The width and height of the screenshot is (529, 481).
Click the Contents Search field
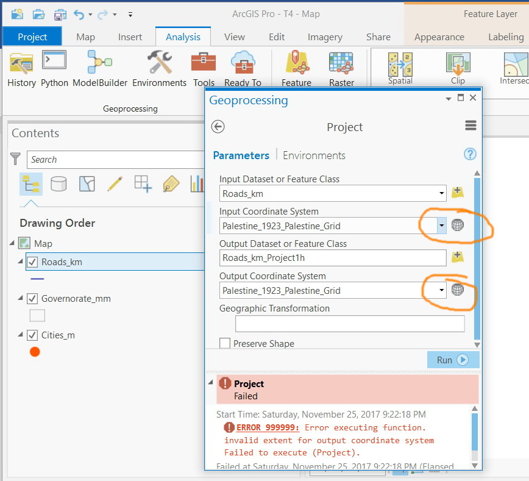click(x=115, y=159)
